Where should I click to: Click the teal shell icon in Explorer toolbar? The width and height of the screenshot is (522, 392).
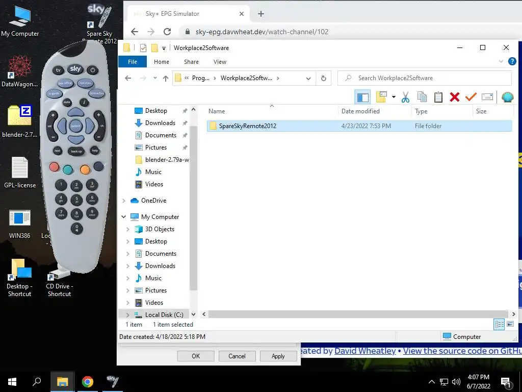(x=507, y=97)
